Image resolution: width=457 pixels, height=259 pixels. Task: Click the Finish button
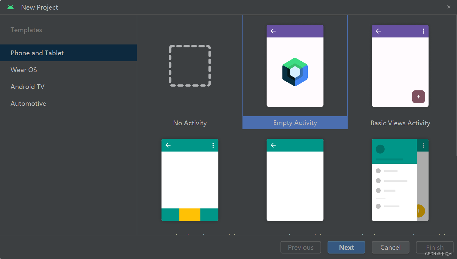click(435, 247)
